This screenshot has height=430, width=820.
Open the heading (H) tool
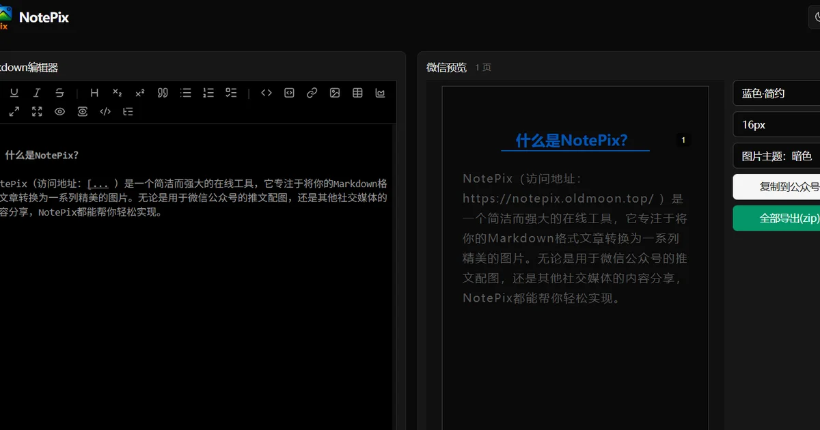pos(94,93)
